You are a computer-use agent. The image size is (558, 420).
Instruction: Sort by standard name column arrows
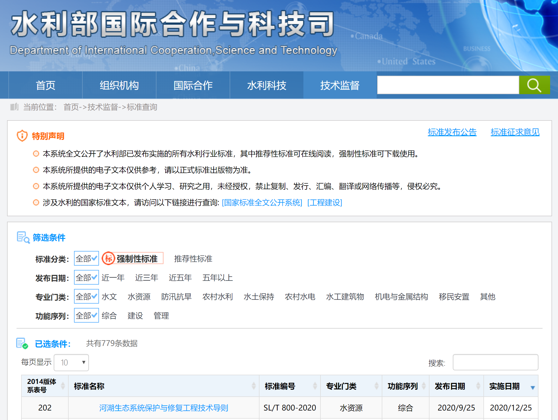tap(254, 386)
